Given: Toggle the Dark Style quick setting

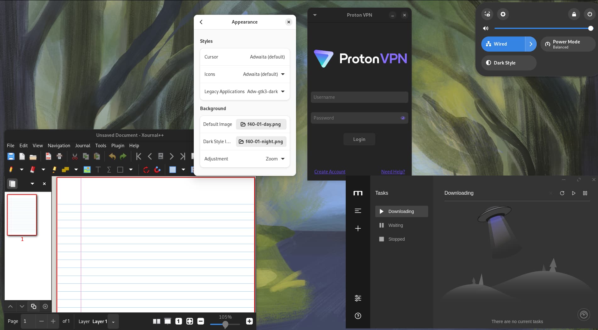Looking at the screenshot, I should pyautogui.click(x=508, y=63).
